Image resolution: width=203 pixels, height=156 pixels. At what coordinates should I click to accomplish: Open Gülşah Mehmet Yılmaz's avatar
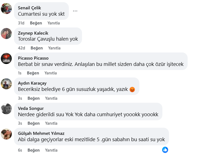click(x=6, y=134)
